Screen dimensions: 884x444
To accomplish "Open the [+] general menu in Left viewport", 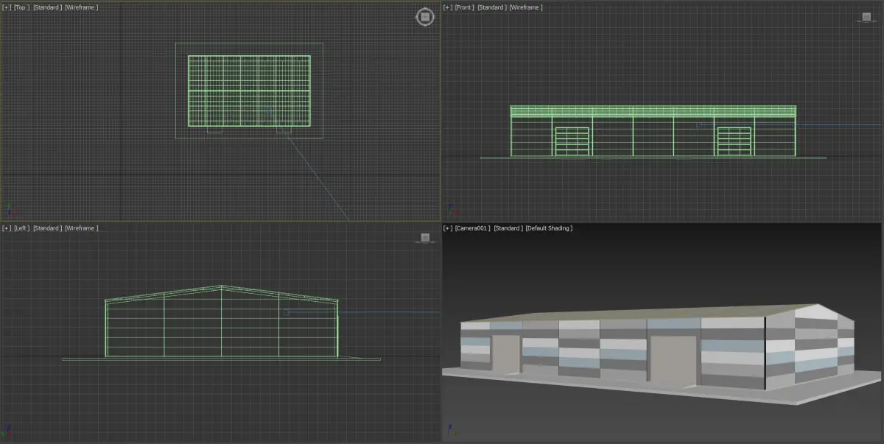I will [7, 228].
